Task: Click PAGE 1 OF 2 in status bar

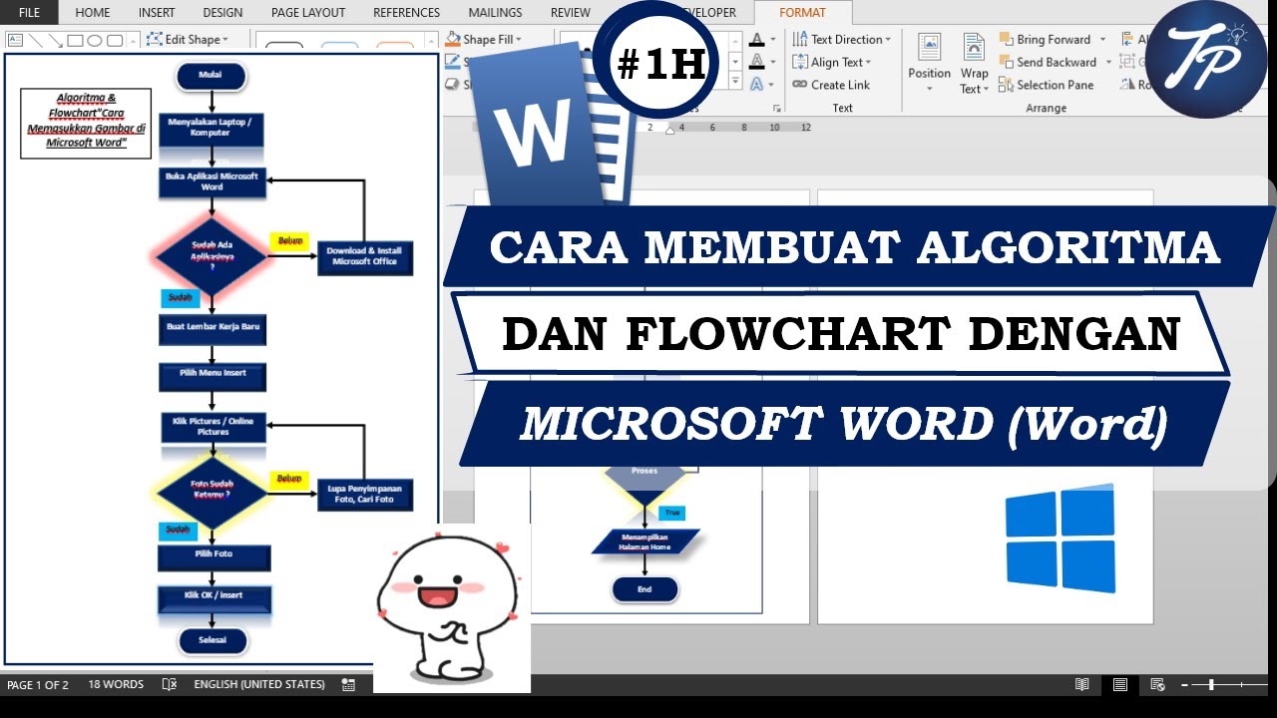Action: point(38,684)
